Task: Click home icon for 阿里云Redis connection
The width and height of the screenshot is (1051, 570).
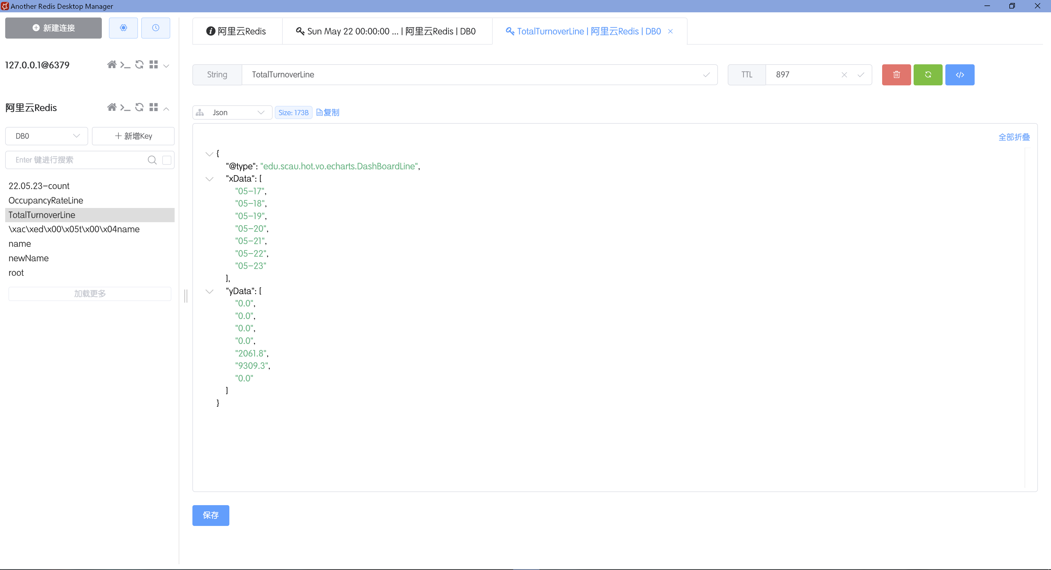Action: (x=112, y=107)
